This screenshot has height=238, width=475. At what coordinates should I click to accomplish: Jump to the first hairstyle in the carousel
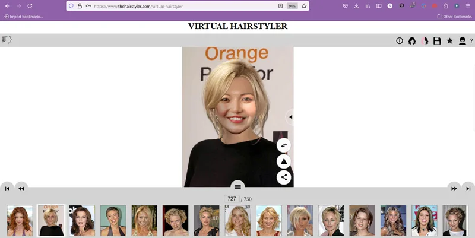[x=7, y=188]
